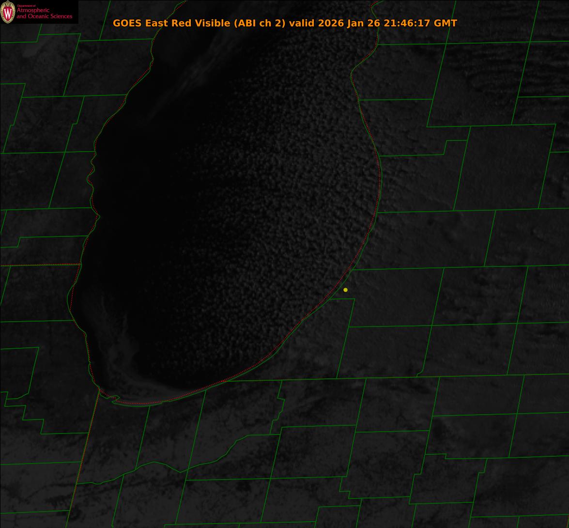Click "Atmospheric and Oceanic Sciences" department text
This screenshot has width=569, height=528.
point(44,13)
